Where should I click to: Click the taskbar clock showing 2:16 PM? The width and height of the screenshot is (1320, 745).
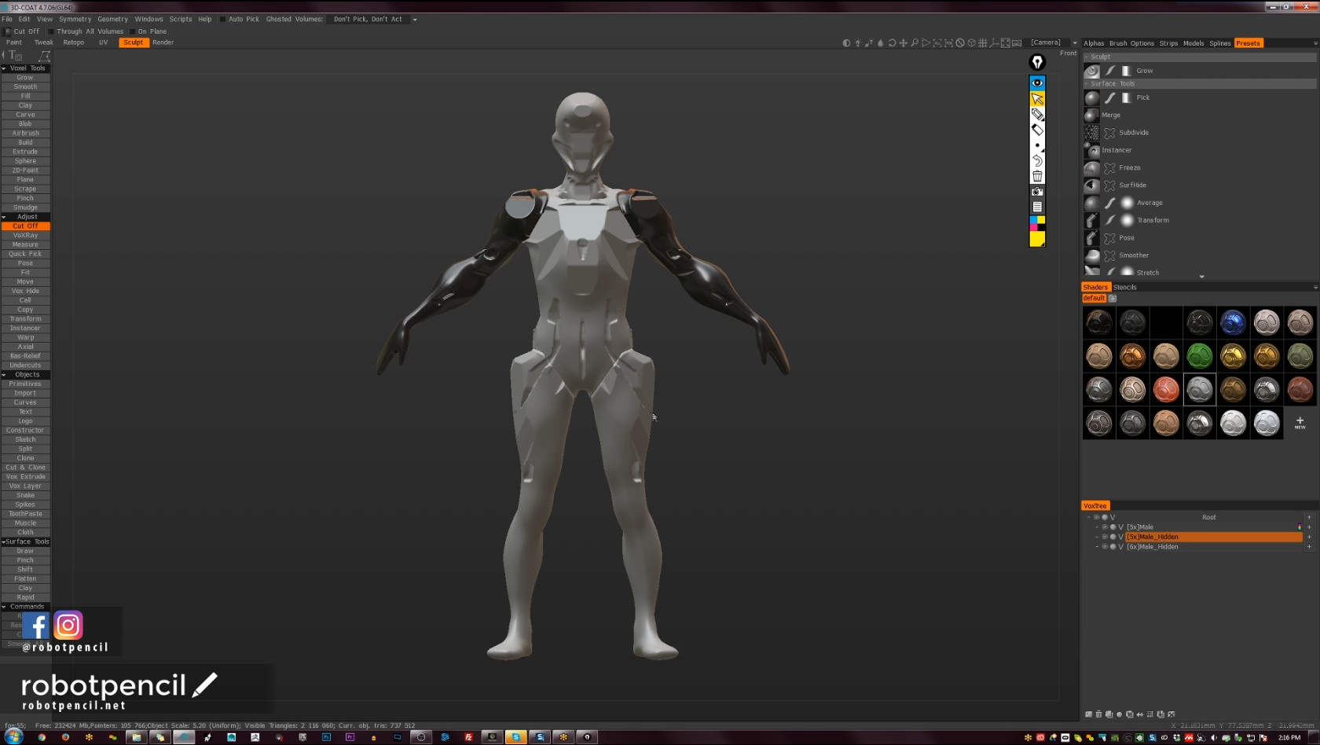tap(1289, 738)
